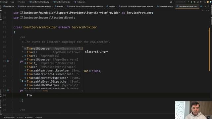This screenshot has height=119, width=212.
Task: Open the Version Control tool window
Action: pos(9,118)
